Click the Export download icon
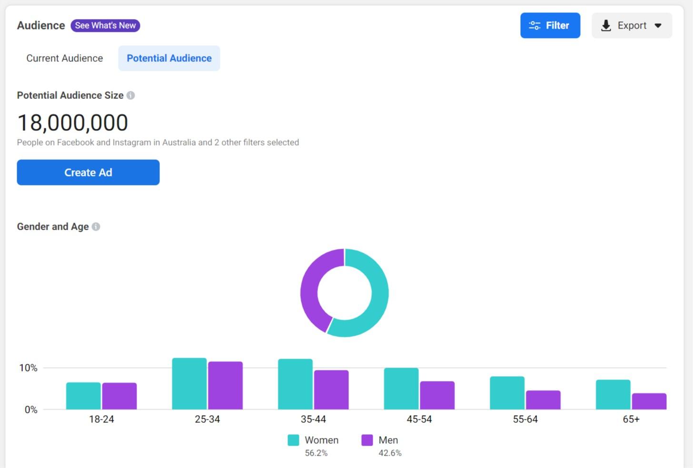The width and height of the screenshot is (693, 468). click(x=605, y=25)
